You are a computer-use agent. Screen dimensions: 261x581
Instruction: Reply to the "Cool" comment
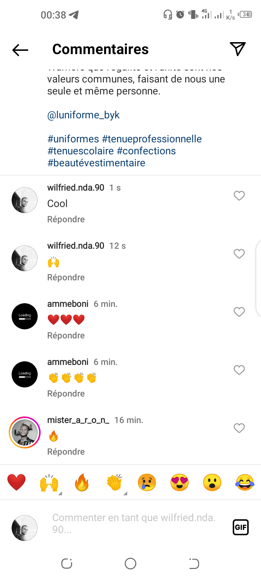click(x=66, y=219)
